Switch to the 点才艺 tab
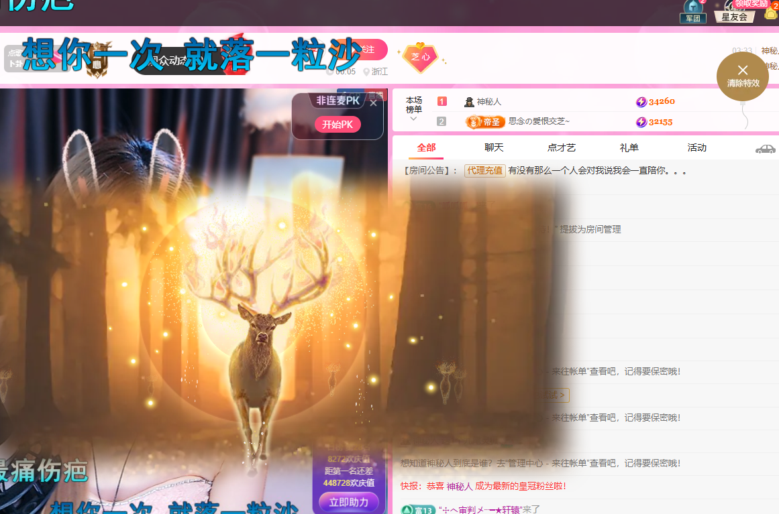Image resolution: width=779 pixels, height=514 pixels. (562, 147)
